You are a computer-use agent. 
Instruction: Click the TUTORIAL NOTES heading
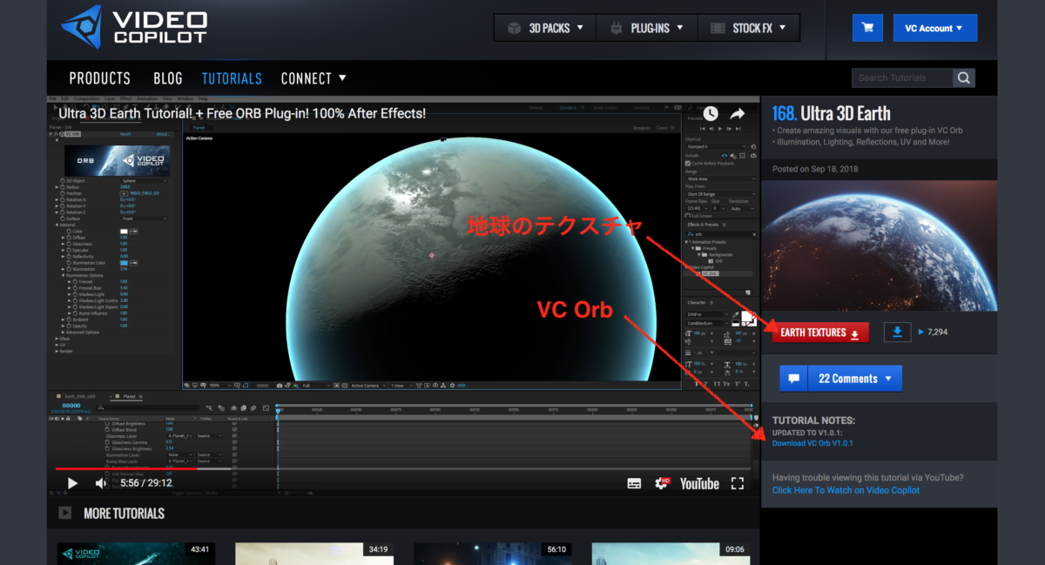coord(813,420)
